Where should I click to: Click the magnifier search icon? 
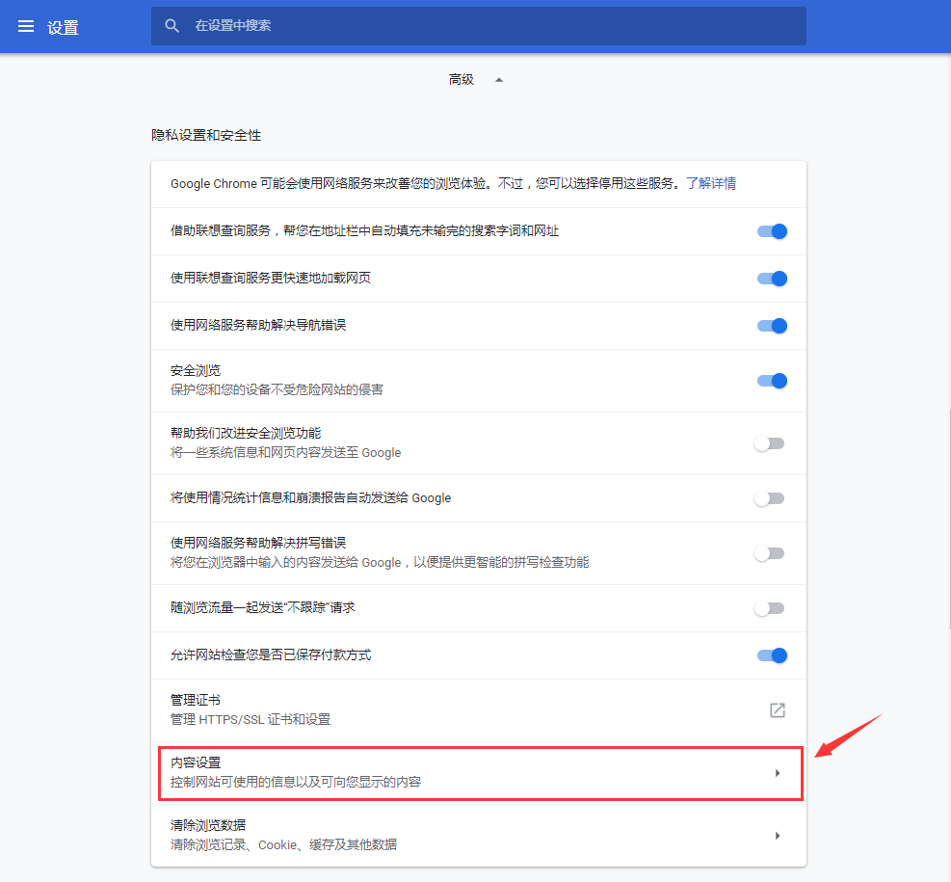pyautogui.click(x=172, y=26)
